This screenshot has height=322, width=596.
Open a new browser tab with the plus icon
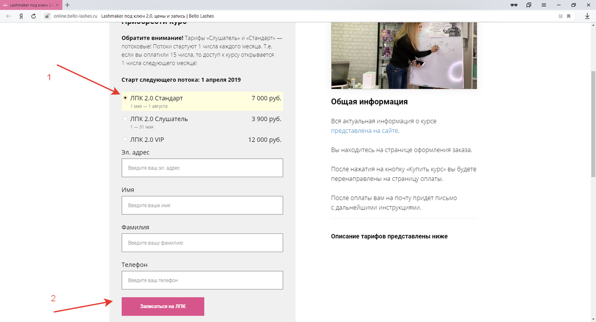(x=68, y=4)
